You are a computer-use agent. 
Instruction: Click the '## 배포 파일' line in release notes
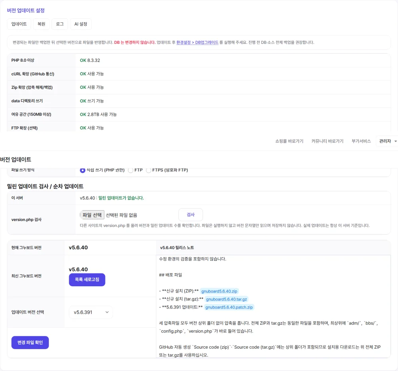(x=171, y=275)
